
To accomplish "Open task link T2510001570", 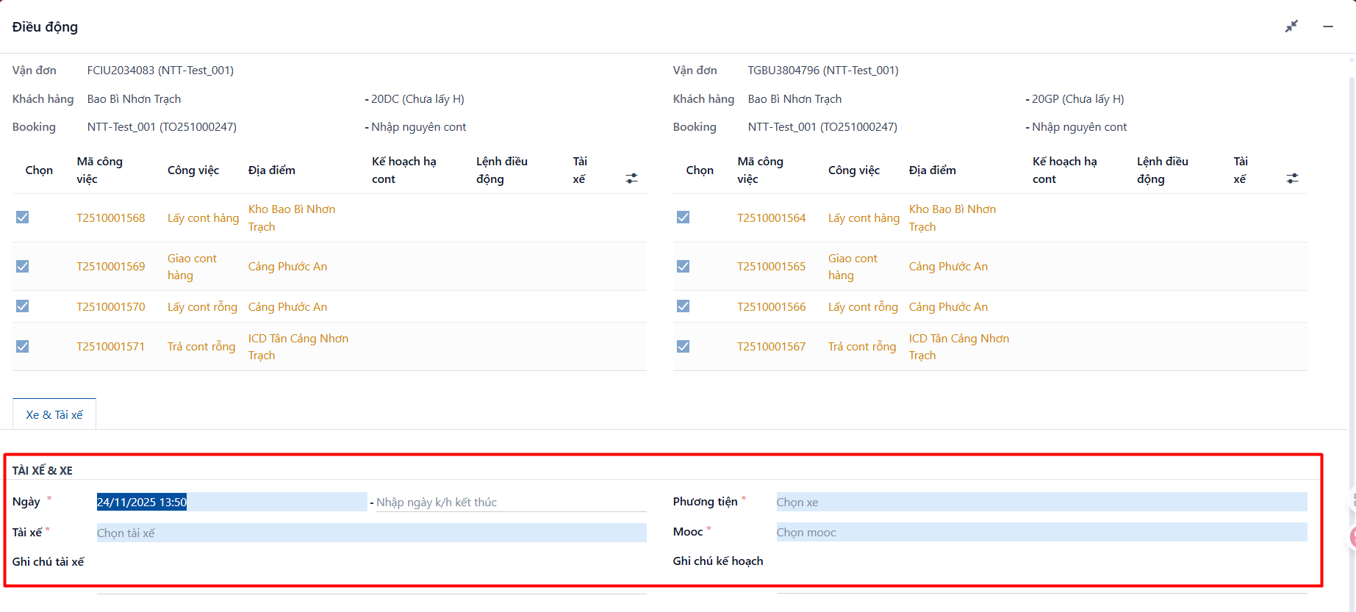I will pos(111,307).
